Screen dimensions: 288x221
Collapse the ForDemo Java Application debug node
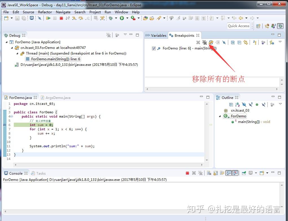(7, 42)
